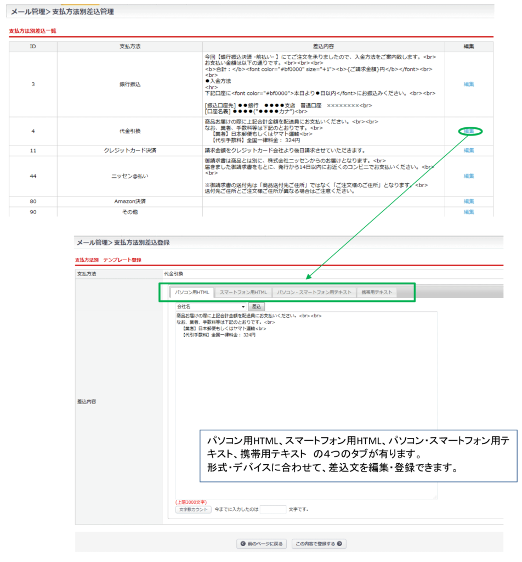Viewport: 522px width, 562px height.
Task: Select the Amazon決済 cell
Action: [x=130, y=201]
